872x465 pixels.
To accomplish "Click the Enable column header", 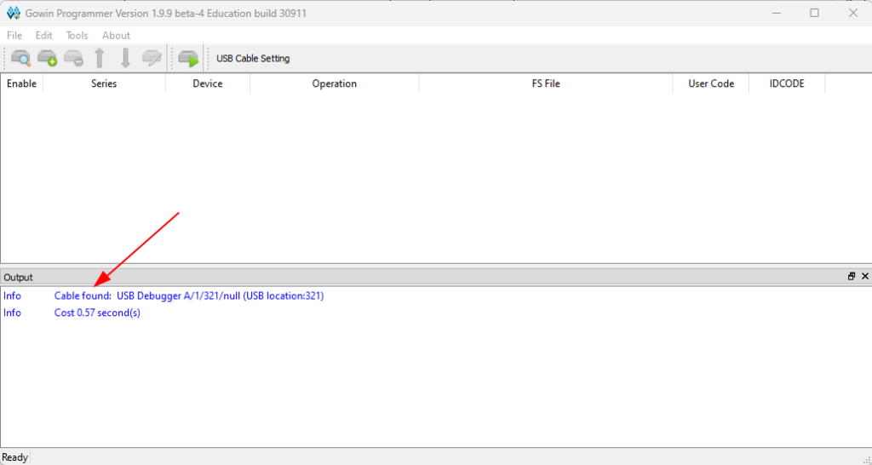I will tap(21, 83).
